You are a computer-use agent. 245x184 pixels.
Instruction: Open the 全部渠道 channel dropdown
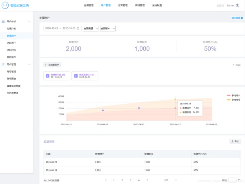(91, 29)
